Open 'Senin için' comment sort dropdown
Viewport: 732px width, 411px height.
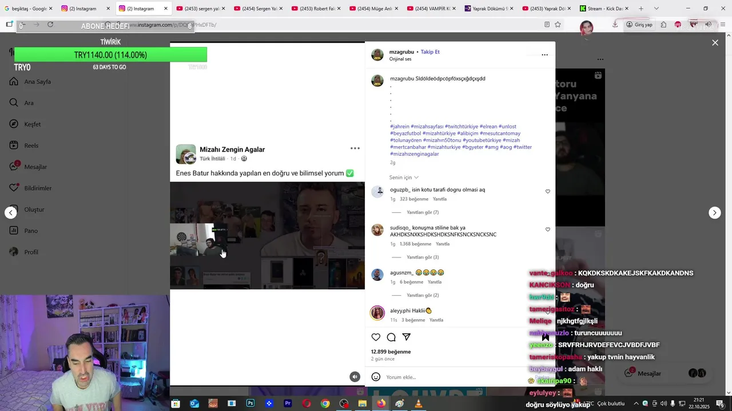[404, 178]
